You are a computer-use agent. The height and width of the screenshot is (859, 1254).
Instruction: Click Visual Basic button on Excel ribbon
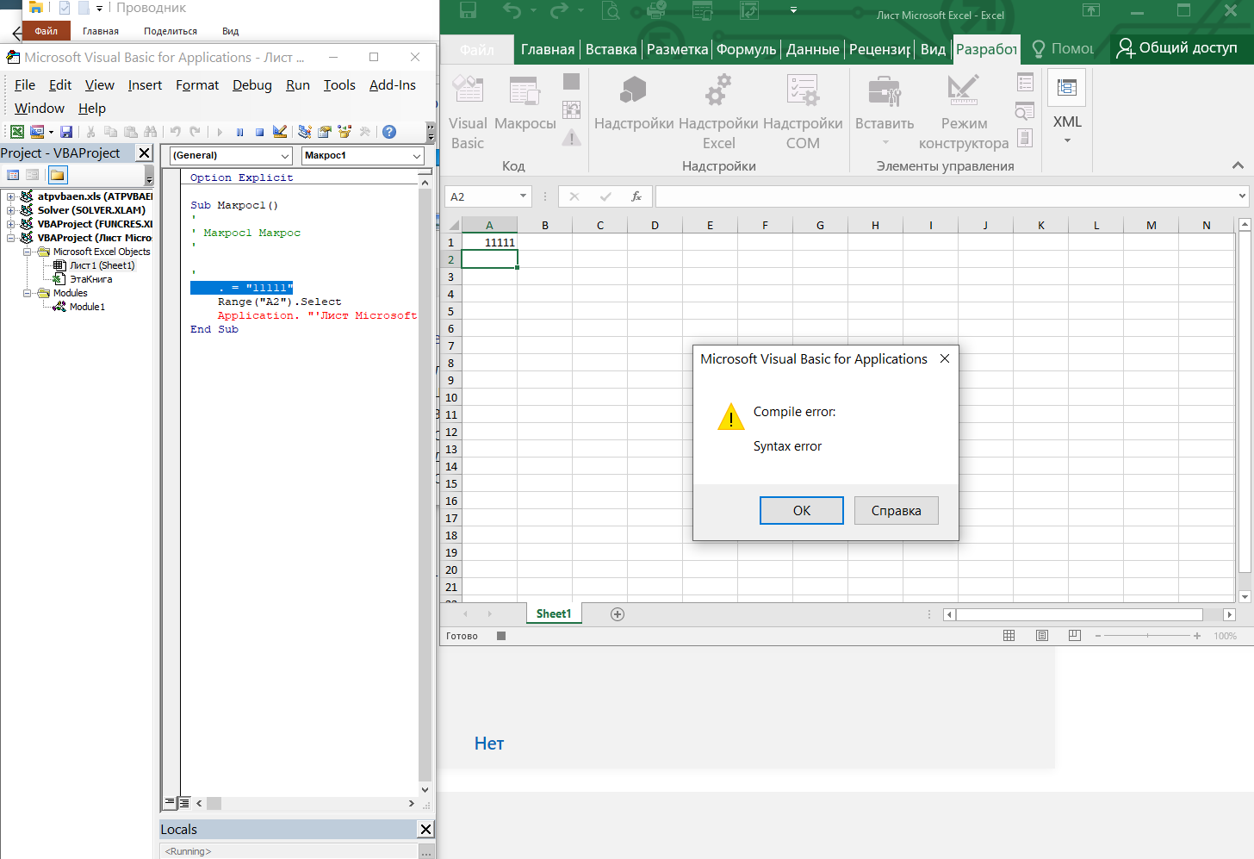468,112
